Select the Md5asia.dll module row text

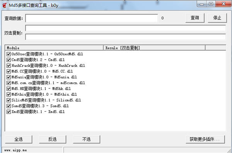click(44, 77)
